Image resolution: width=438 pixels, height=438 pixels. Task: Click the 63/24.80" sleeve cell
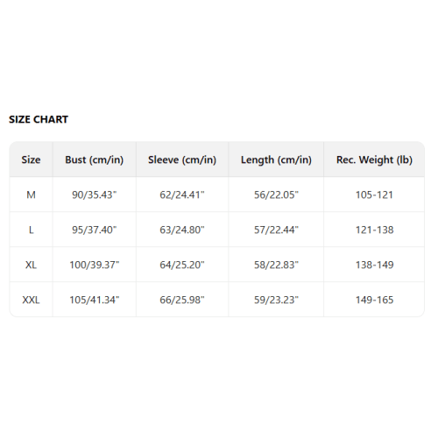(x=182, y=230)
